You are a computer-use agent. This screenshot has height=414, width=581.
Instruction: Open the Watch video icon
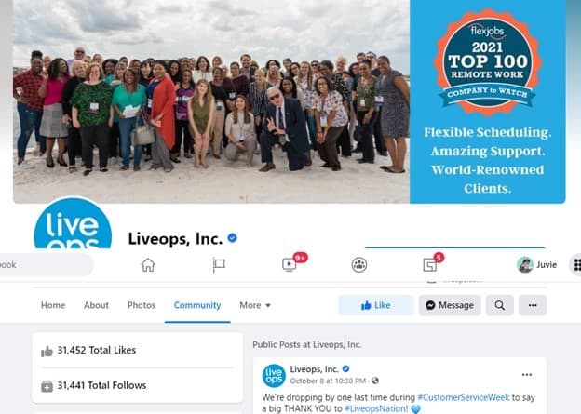click(x=289, y=264)
